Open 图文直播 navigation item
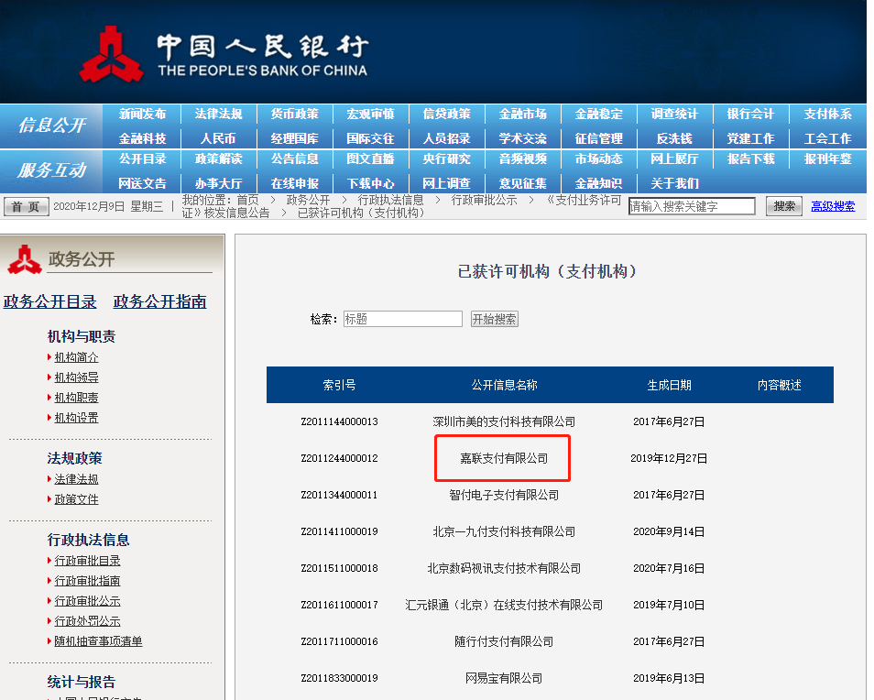 370,159
